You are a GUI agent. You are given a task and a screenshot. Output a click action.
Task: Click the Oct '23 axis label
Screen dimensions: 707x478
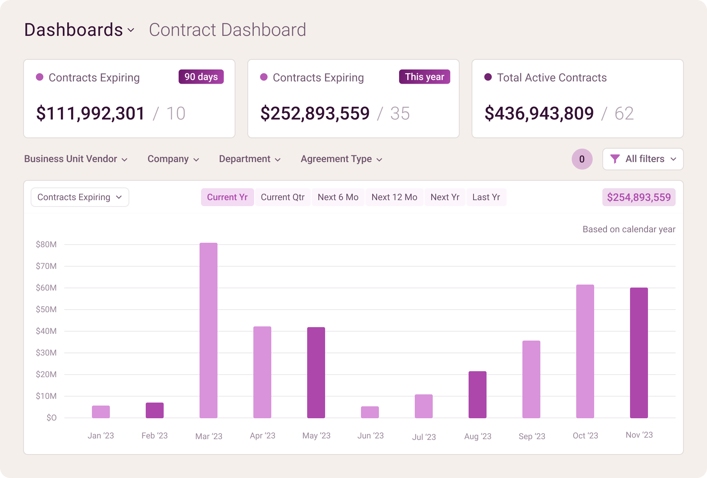[586, 436]
